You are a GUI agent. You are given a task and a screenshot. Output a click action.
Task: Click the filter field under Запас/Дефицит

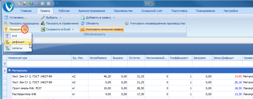coord(227,64)
